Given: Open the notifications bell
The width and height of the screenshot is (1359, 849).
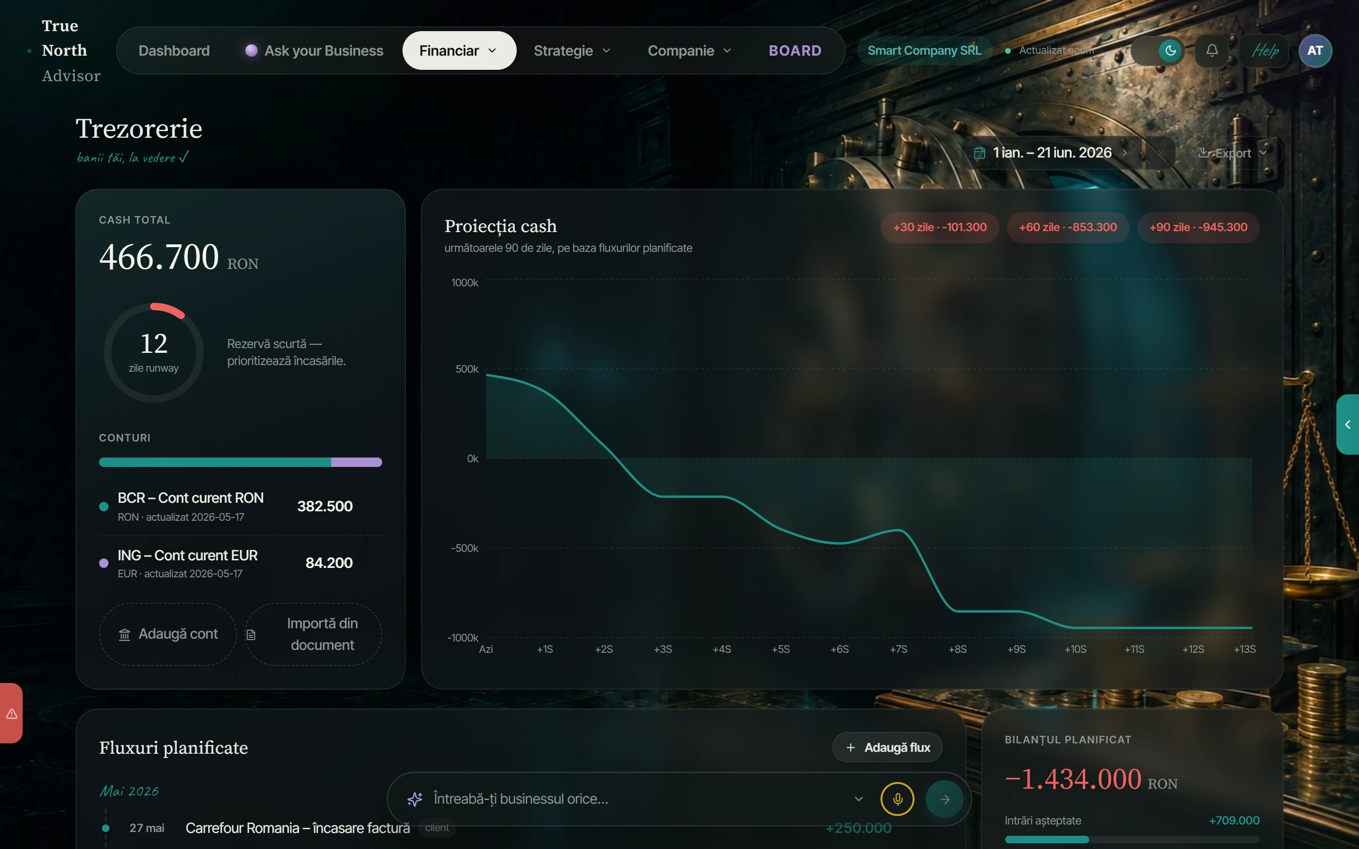Looking at the screenshot, I should click(1212, 50).
